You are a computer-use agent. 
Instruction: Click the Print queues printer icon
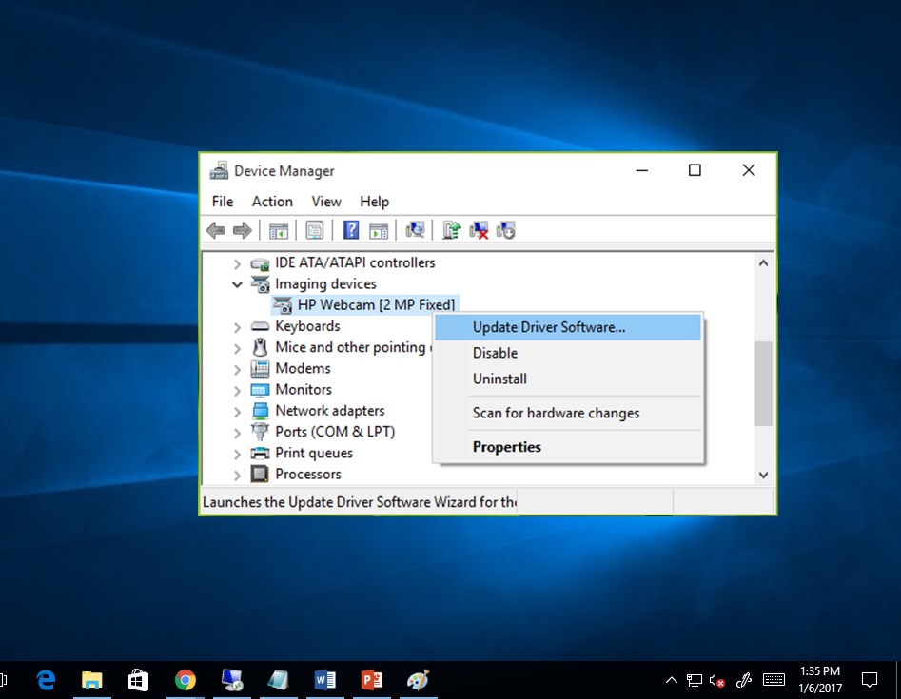point(260,454)
